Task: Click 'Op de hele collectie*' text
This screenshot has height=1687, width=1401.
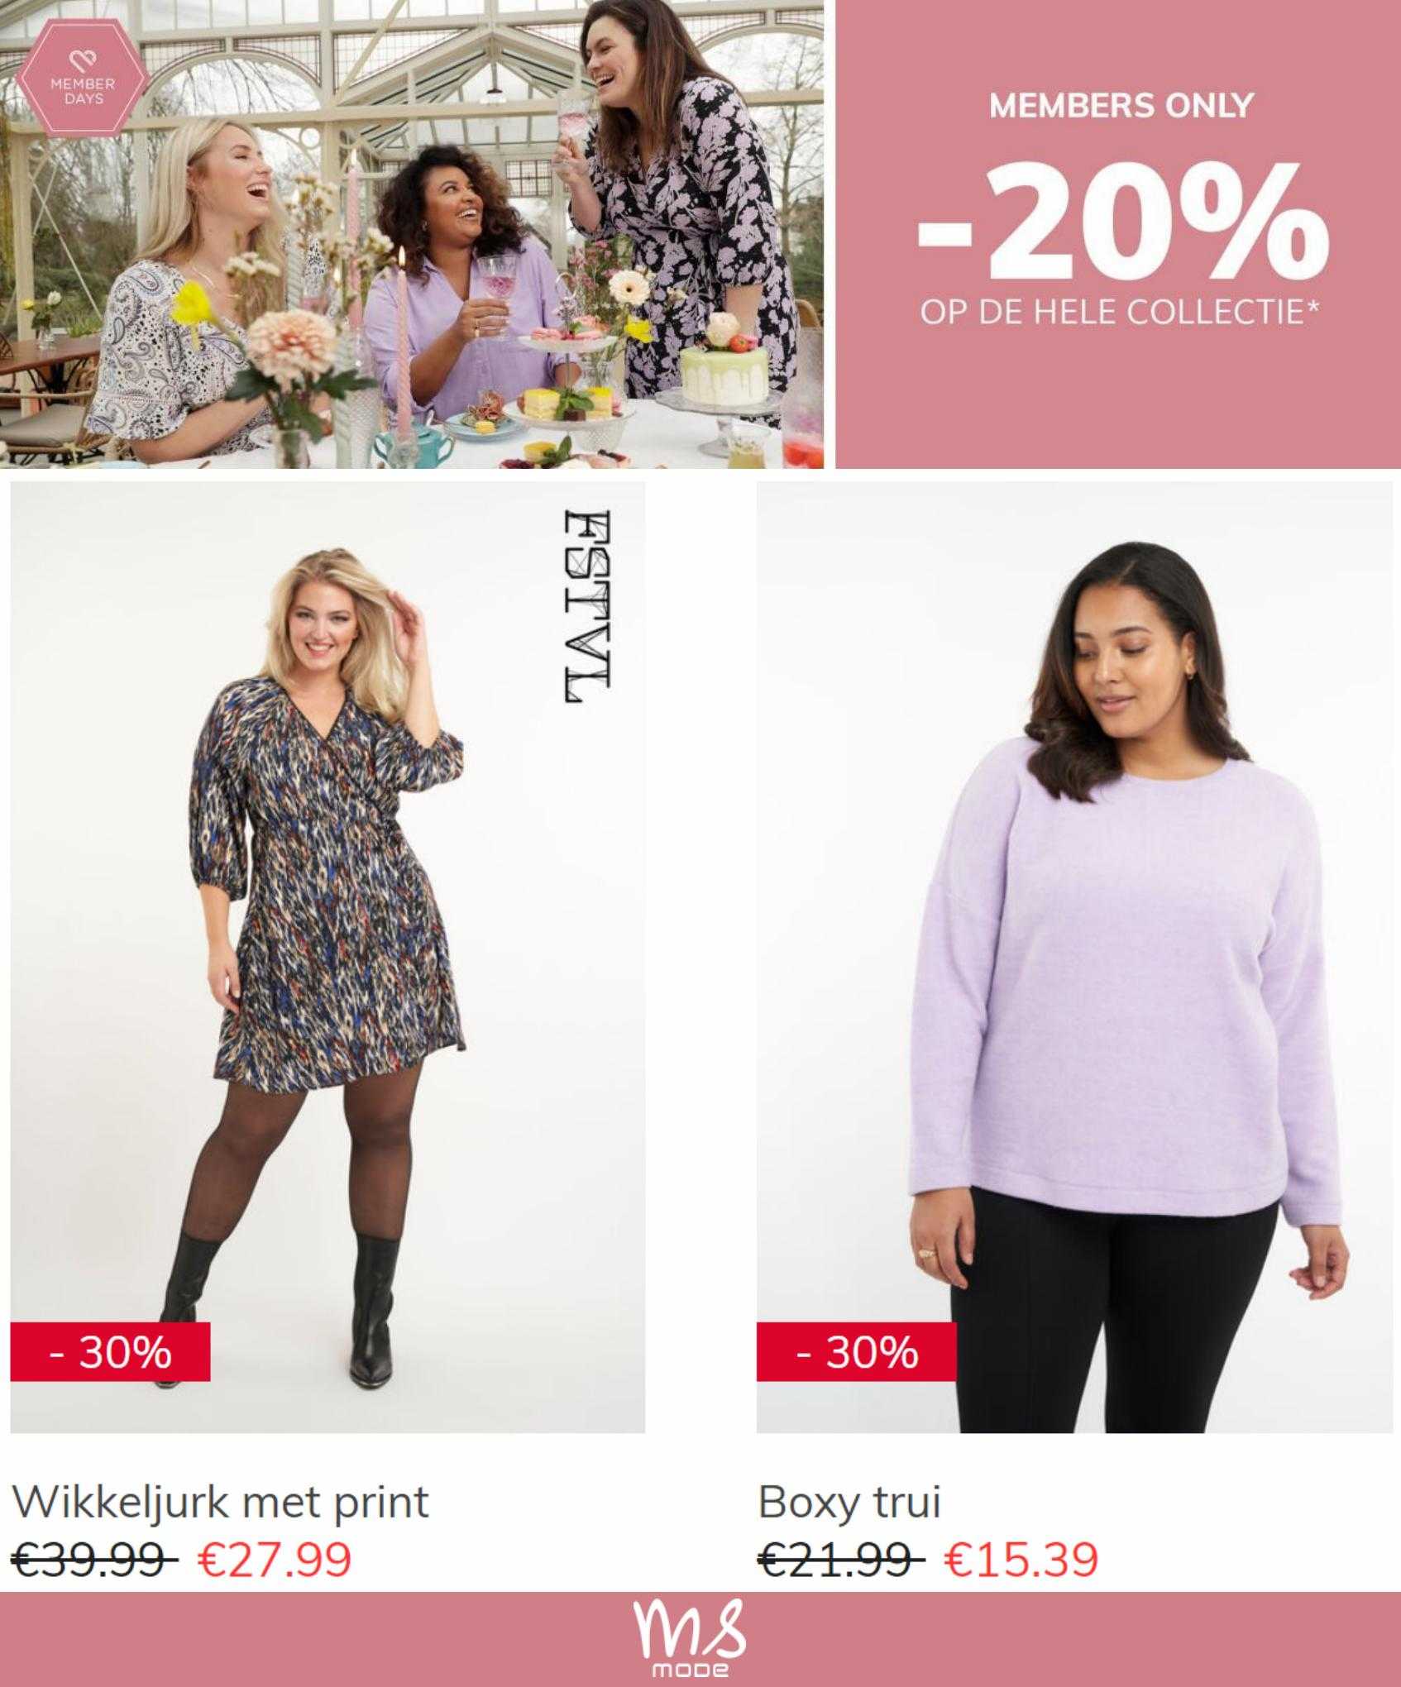Action: point(1119,312)
